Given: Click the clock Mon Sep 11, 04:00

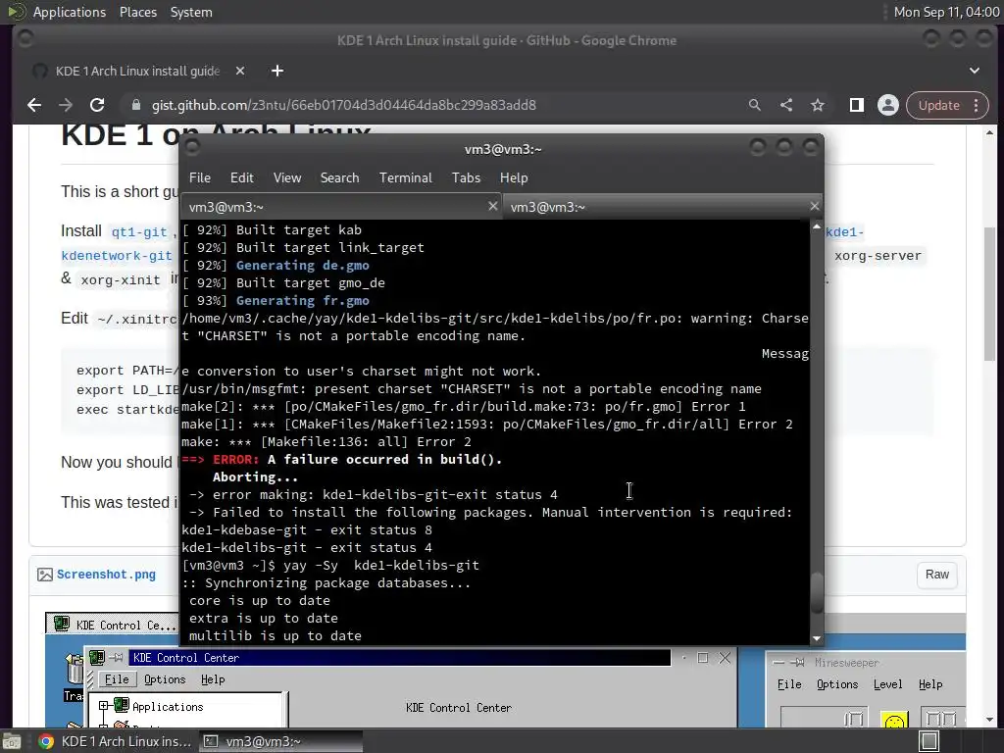Looking at the screenshot, I should coord(946,12).
